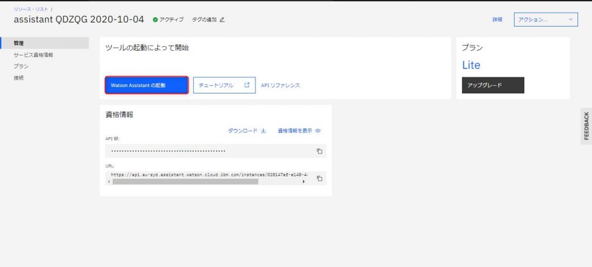Open the API リファレンス link
The height and width of the screenshot is (267, 592).
[x=280, y=85]
